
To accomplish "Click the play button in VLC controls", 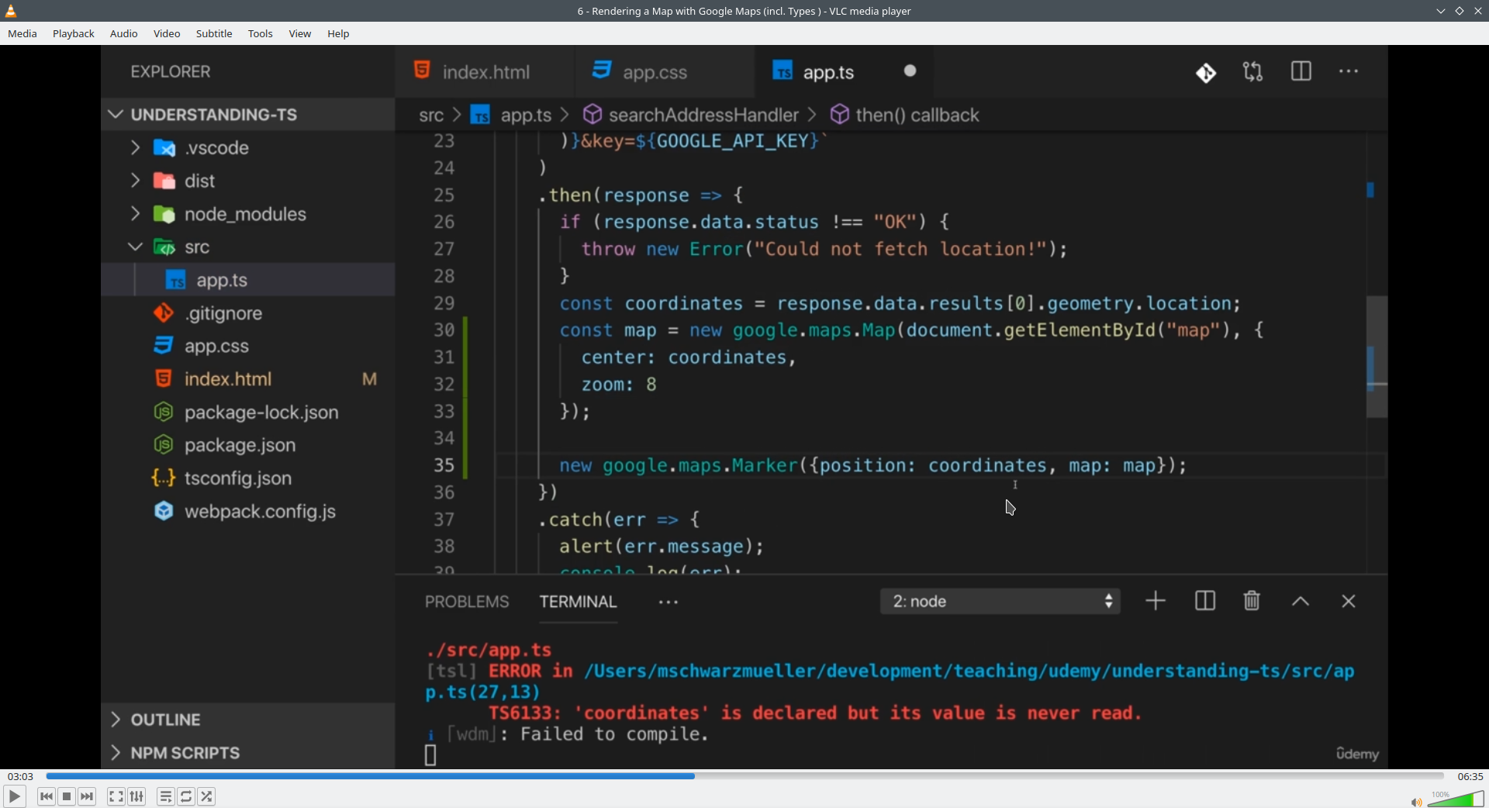I will click(x=14, y=796).
